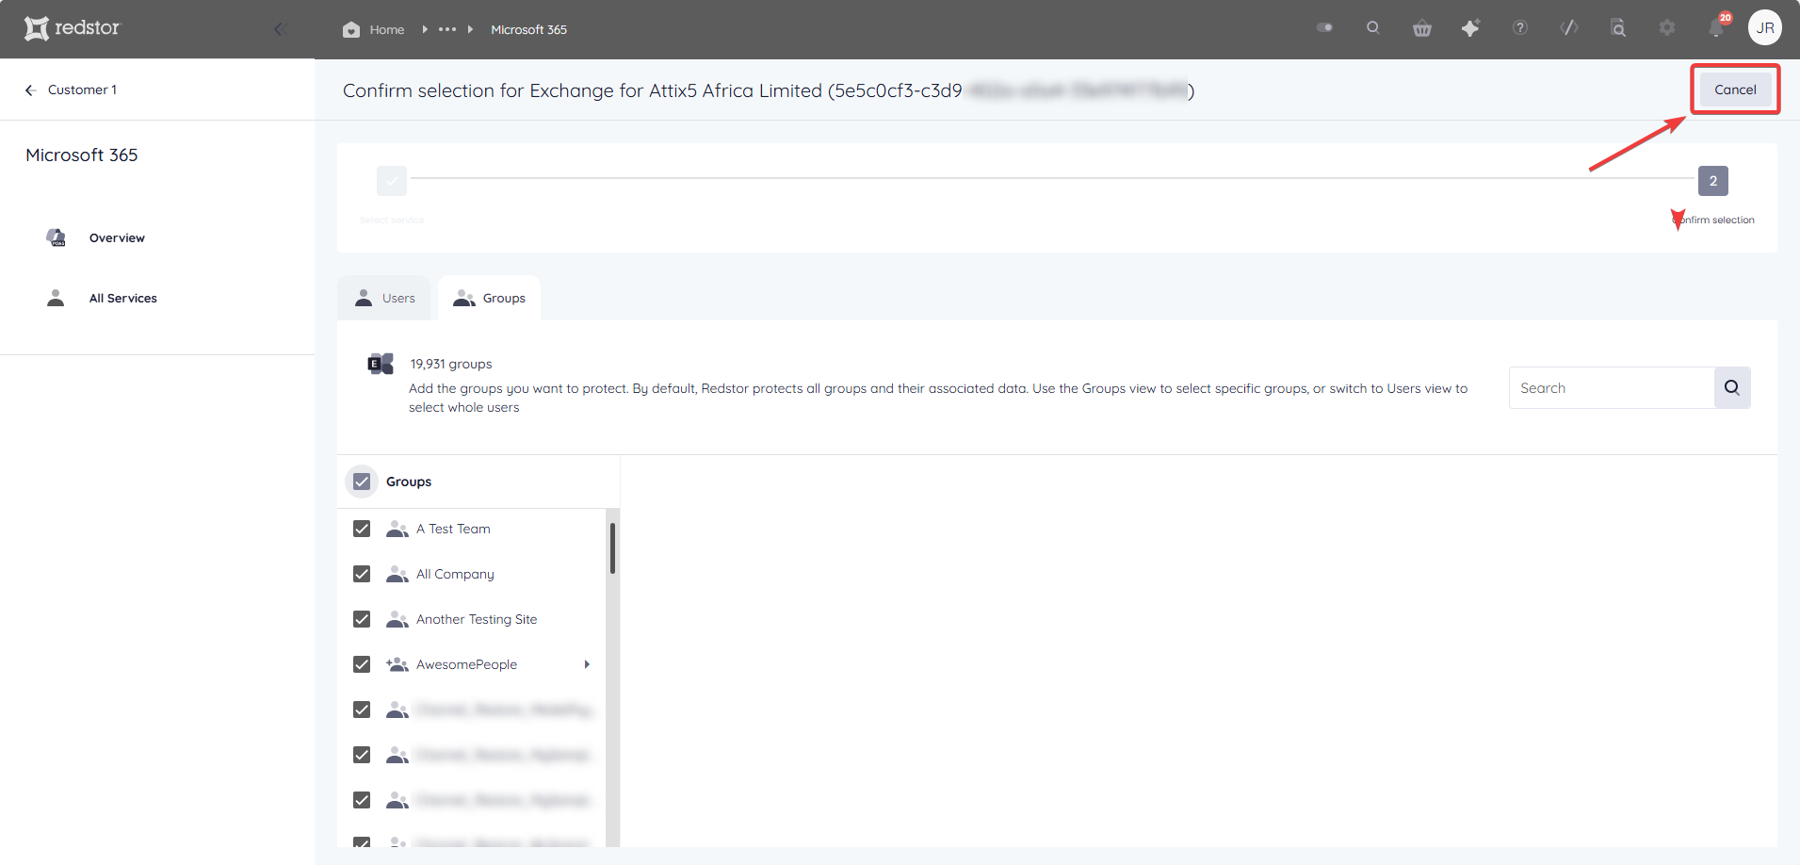Screen dimensions: 1800x865
Task: Click the 19,931 groups count text
Action: click(x=450, y=364)
